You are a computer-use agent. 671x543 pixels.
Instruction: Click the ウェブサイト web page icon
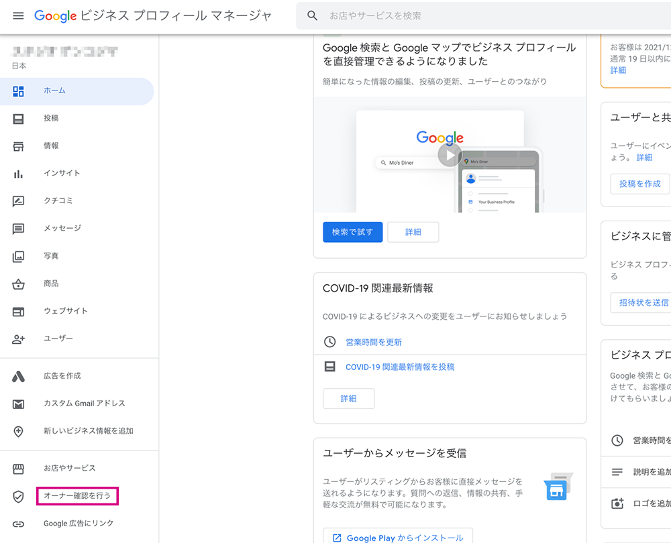click(x=18, y=312)
